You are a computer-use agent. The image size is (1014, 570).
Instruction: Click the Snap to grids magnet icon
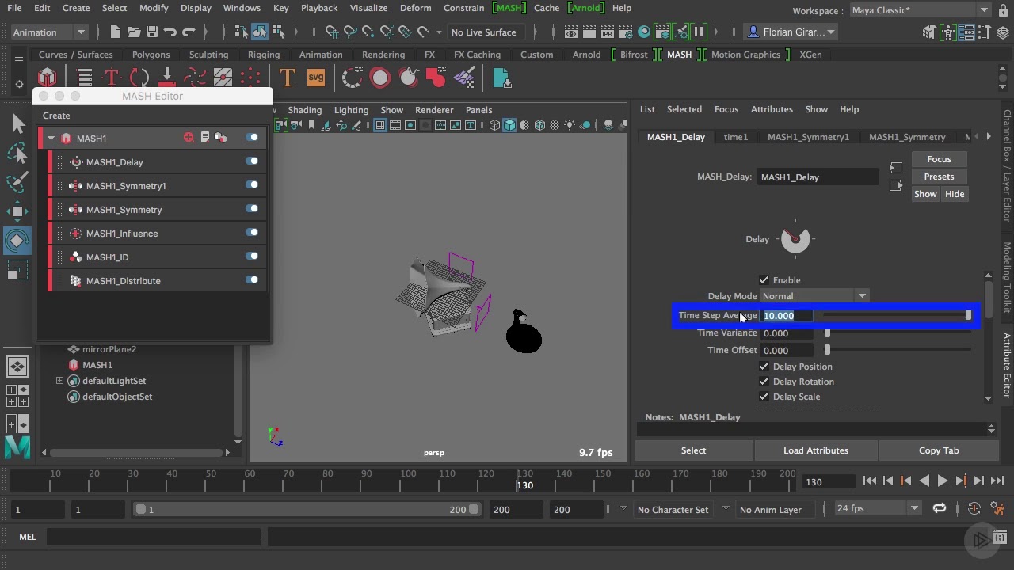[x=332, y=32]
